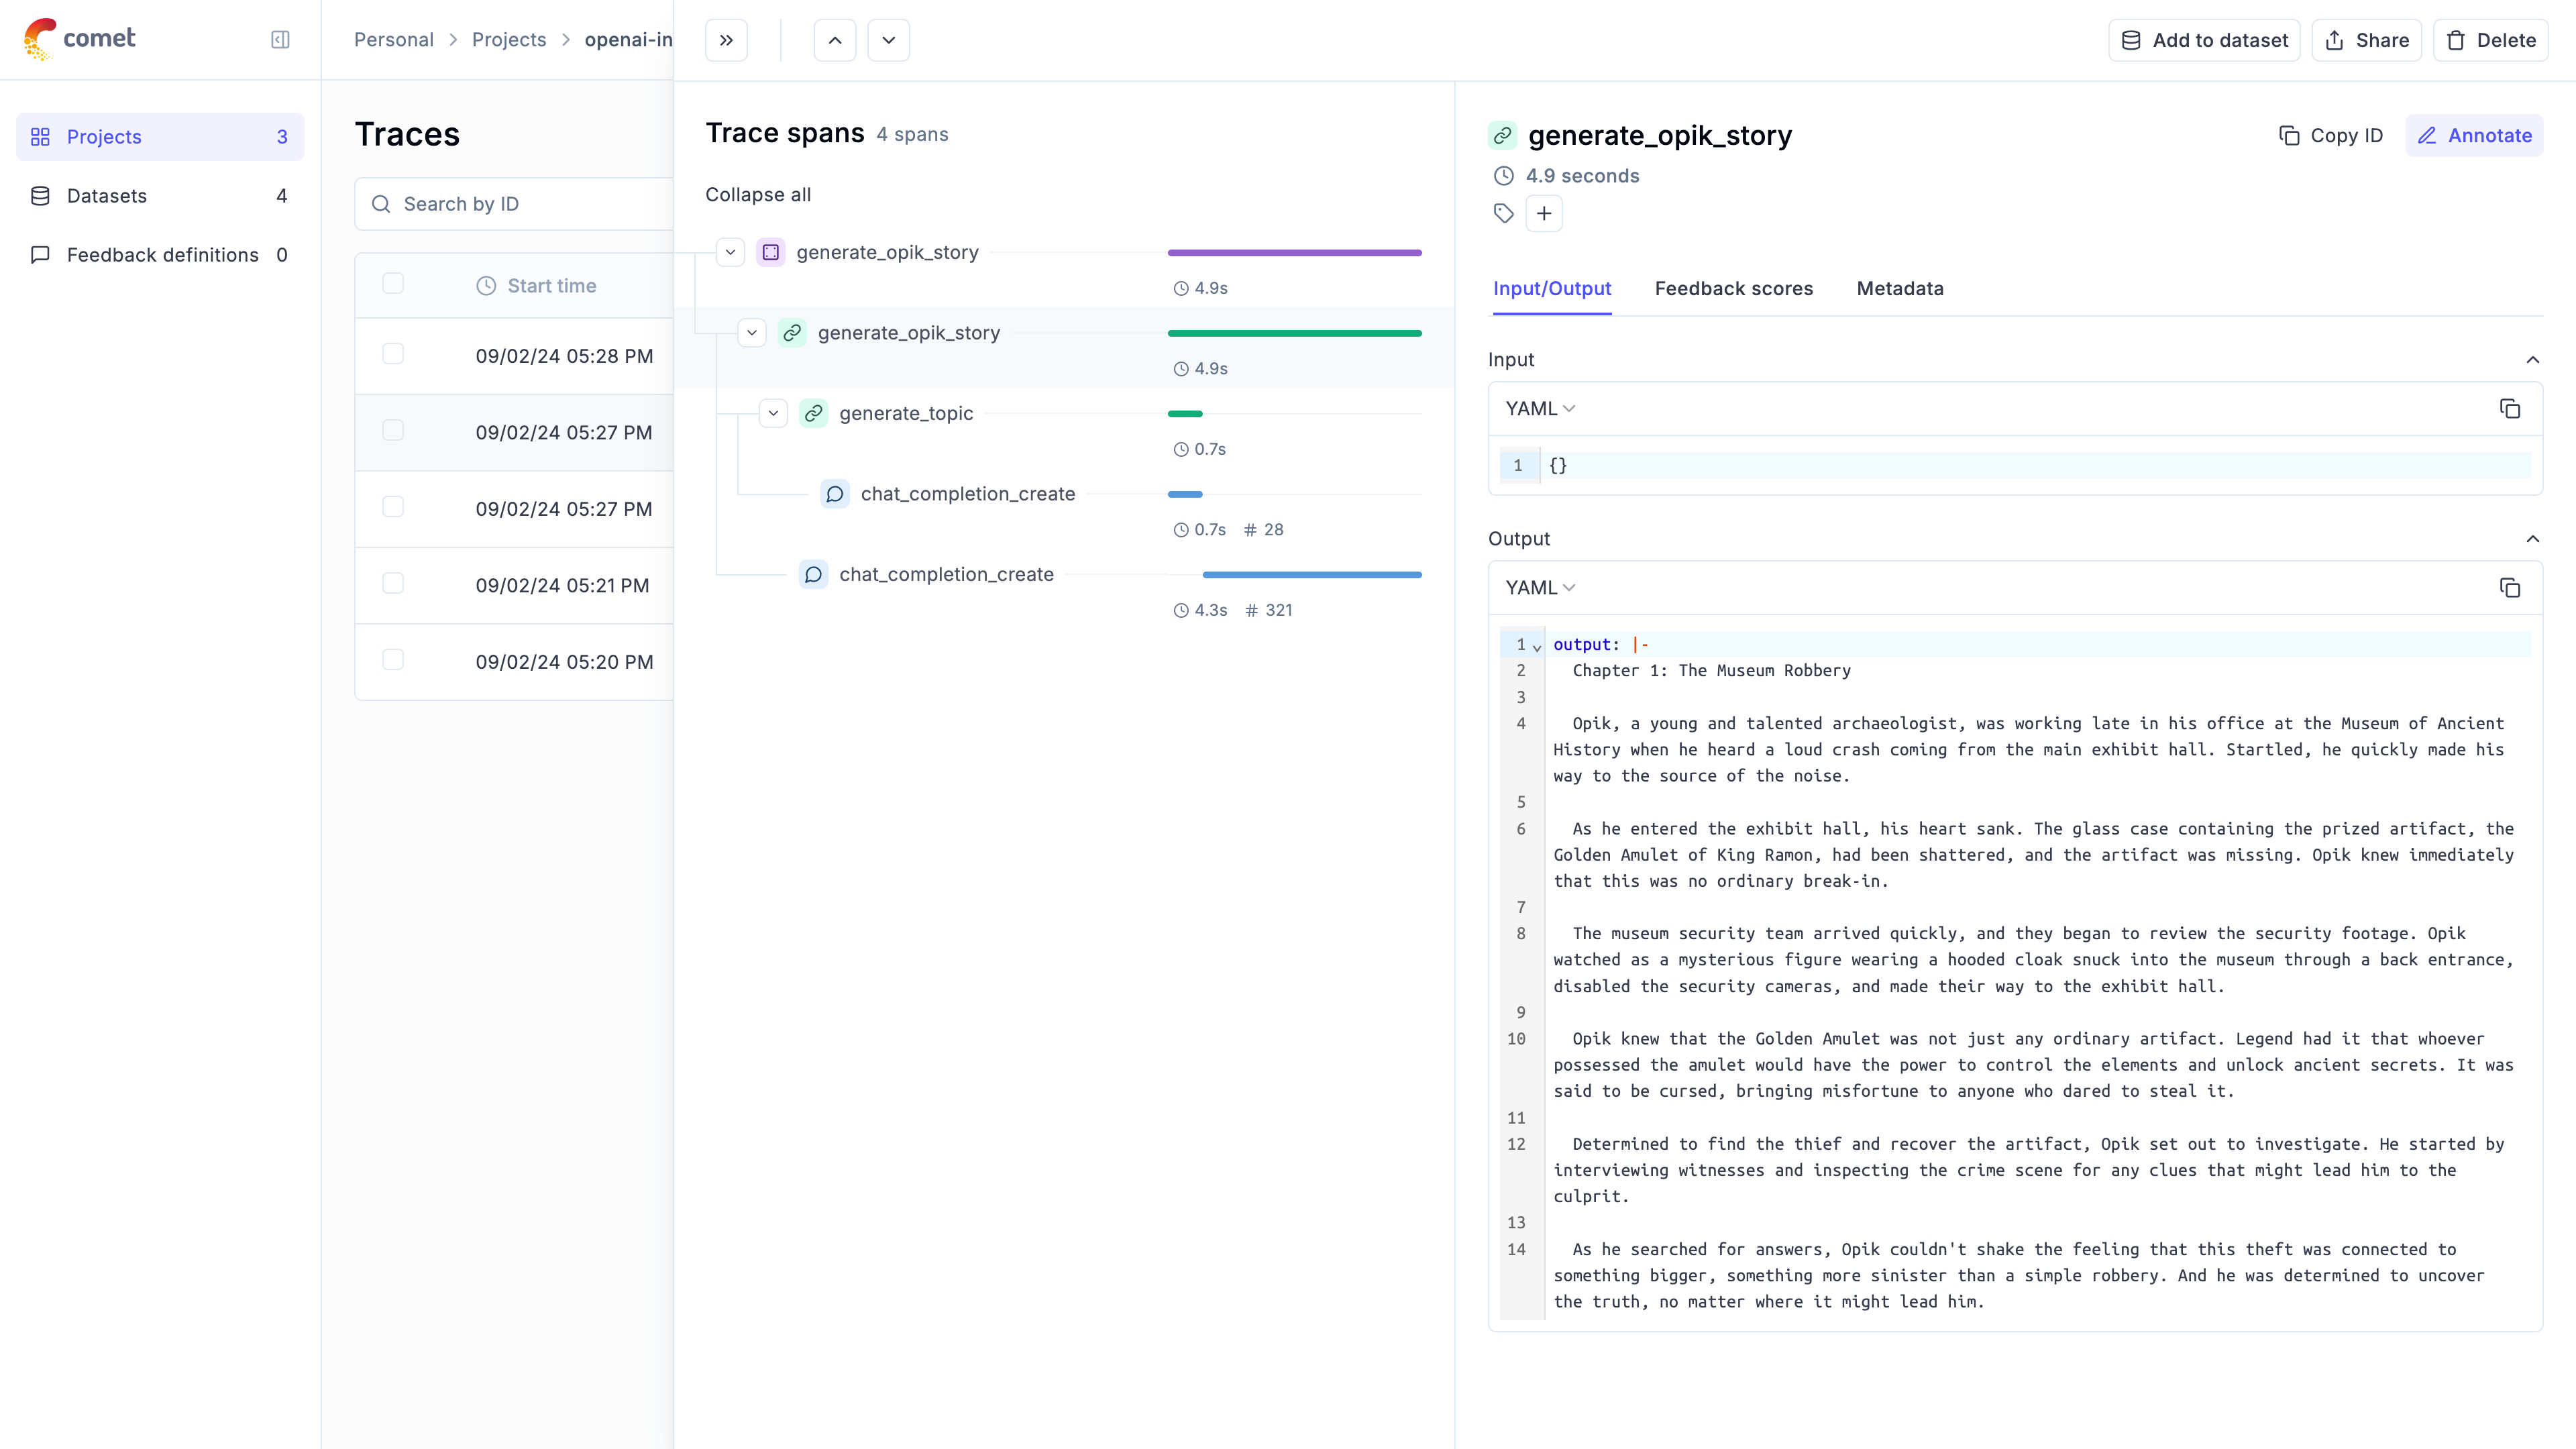The width and height of the screenshot is (2576, 1449).
Task: Copy the Input YAML content
Action: pos(2511,408)
